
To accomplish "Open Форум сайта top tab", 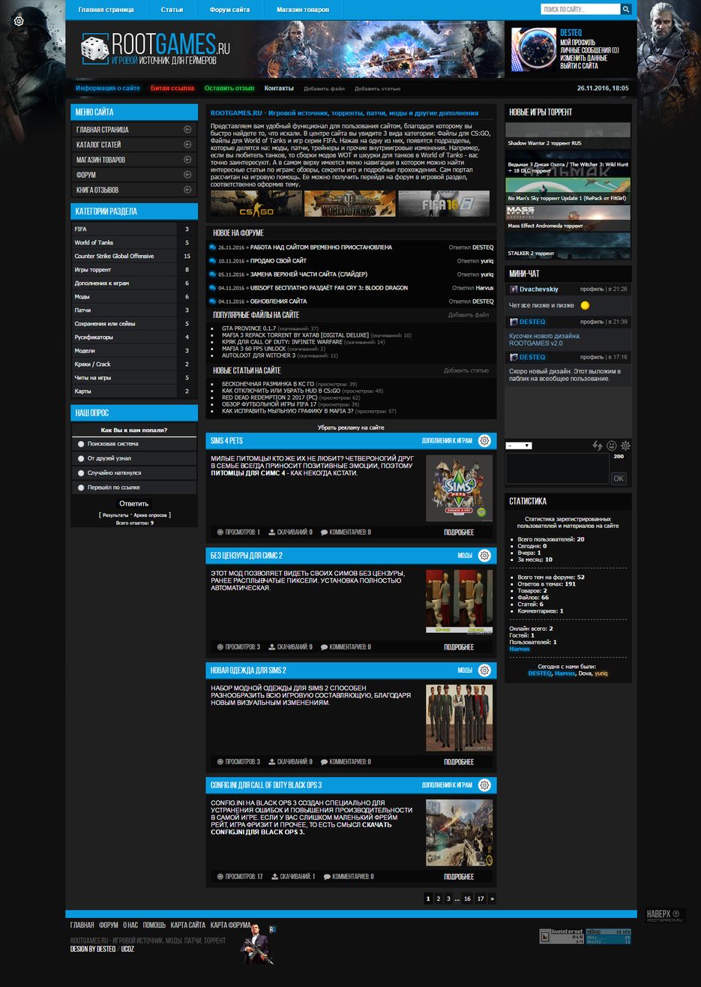I will [230, 10].
